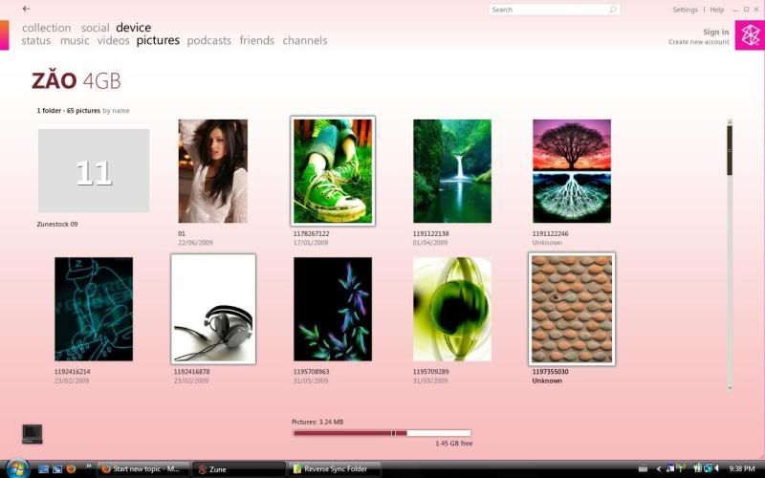The height and width of the screenshot is (478, 765).
Task: Switch to Zune taskbar button
Action: click(238, 469)
